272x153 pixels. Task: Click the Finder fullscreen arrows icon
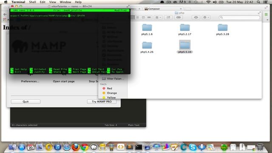[x=259, y=13]
